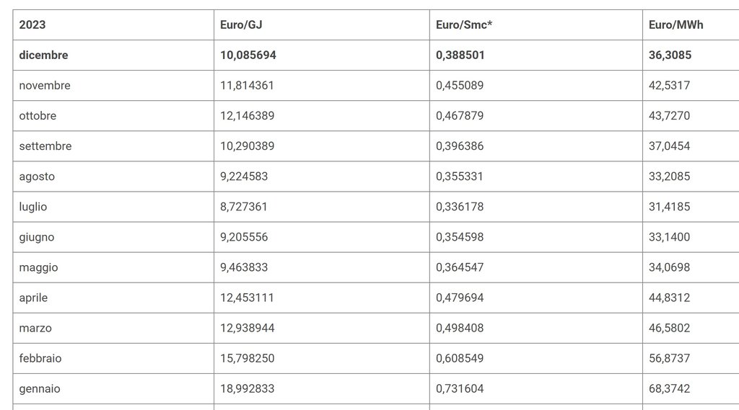Select febbraio Euro/GJ value 15,798250
This screenshot has width=739, height=410.
click(247, 358)
